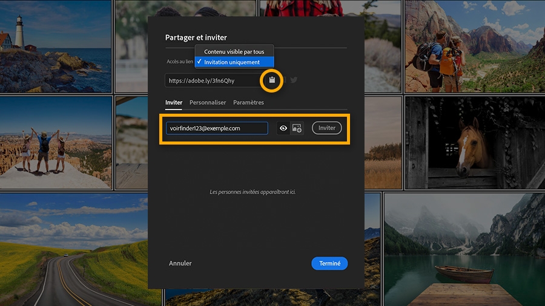Image resolution: width=545 pixels, height=306 pixels.
Task: Click the 'Les personnes invitées apparaîtront ici.' text
Action: [x=253, y=192]
